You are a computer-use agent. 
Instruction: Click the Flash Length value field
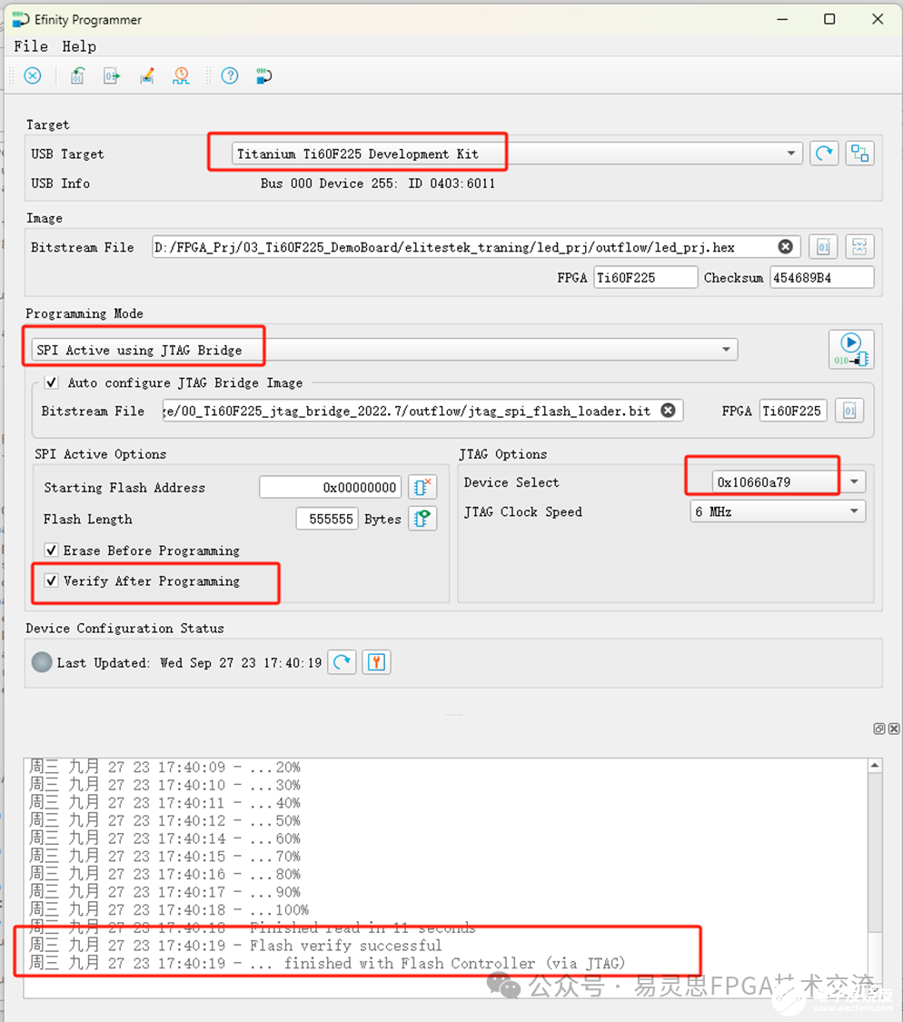(x=327, y=519)
